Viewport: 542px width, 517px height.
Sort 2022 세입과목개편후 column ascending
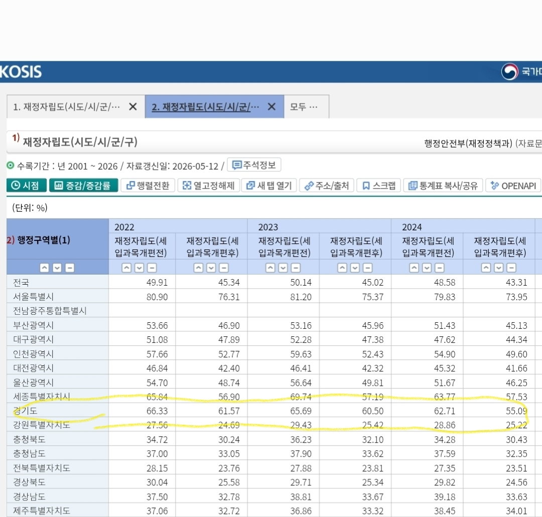[x=198, y=268]
